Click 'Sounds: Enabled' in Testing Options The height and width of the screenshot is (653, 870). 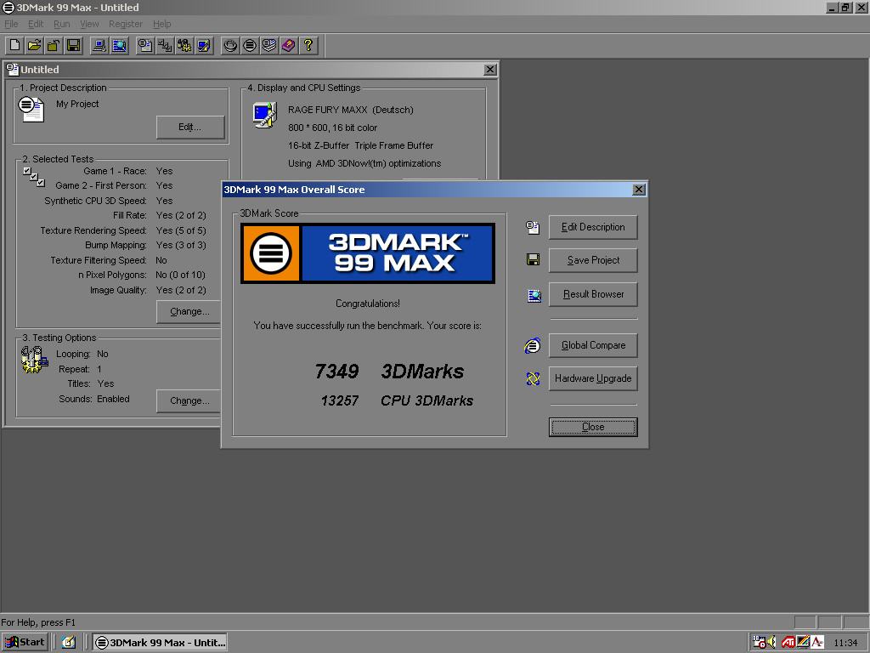94,399
